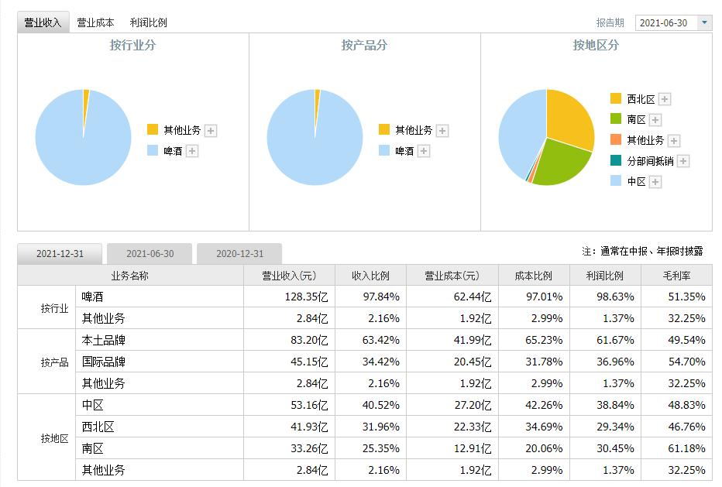
Task: Click plus icon beside 中区 legend
Action: point(655,182)
